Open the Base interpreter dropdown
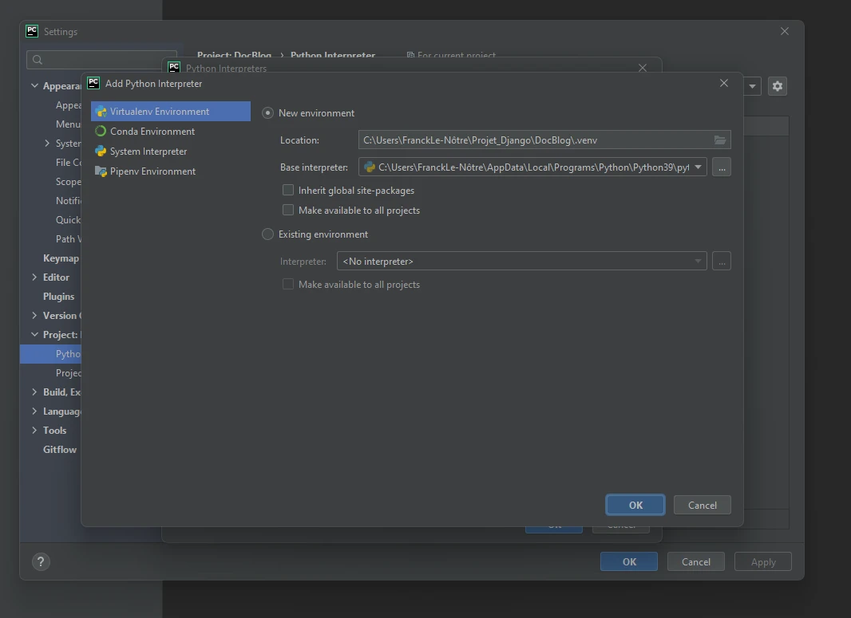851x618 pixels. 698,167
